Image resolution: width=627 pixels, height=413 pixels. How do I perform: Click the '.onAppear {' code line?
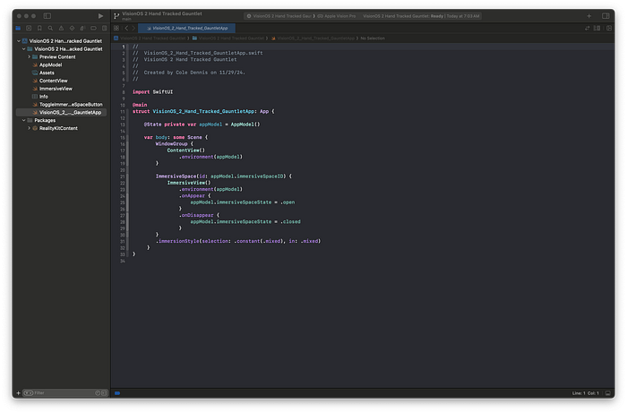pos(194,196)
